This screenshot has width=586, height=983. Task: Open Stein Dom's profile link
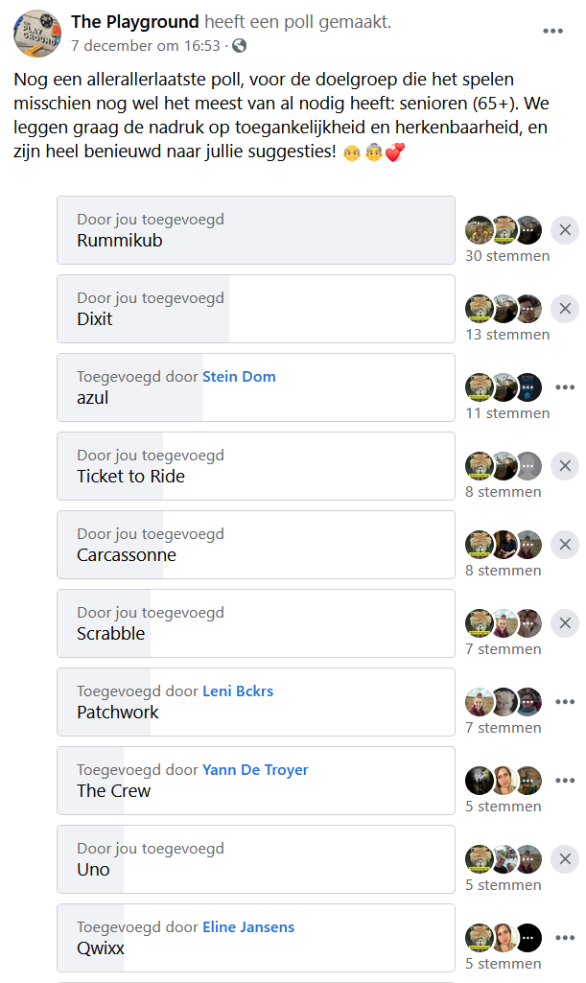click(x=239, y=377)
